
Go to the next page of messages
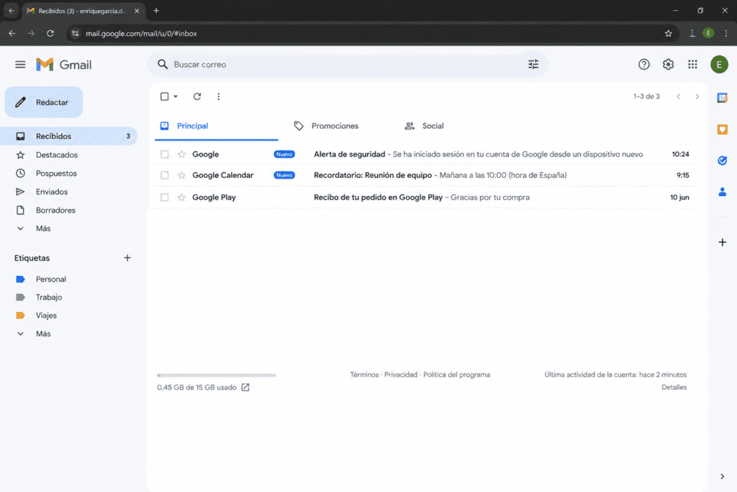click(697, 97)
